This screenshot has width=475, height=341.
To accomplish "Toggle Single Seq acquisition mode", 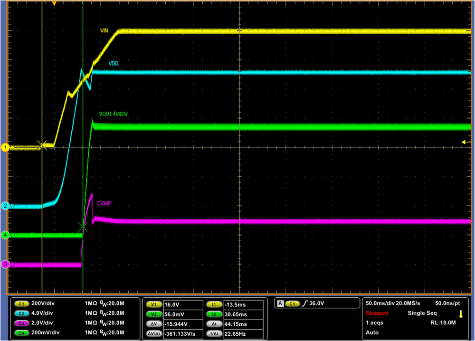I will point(422,313).
